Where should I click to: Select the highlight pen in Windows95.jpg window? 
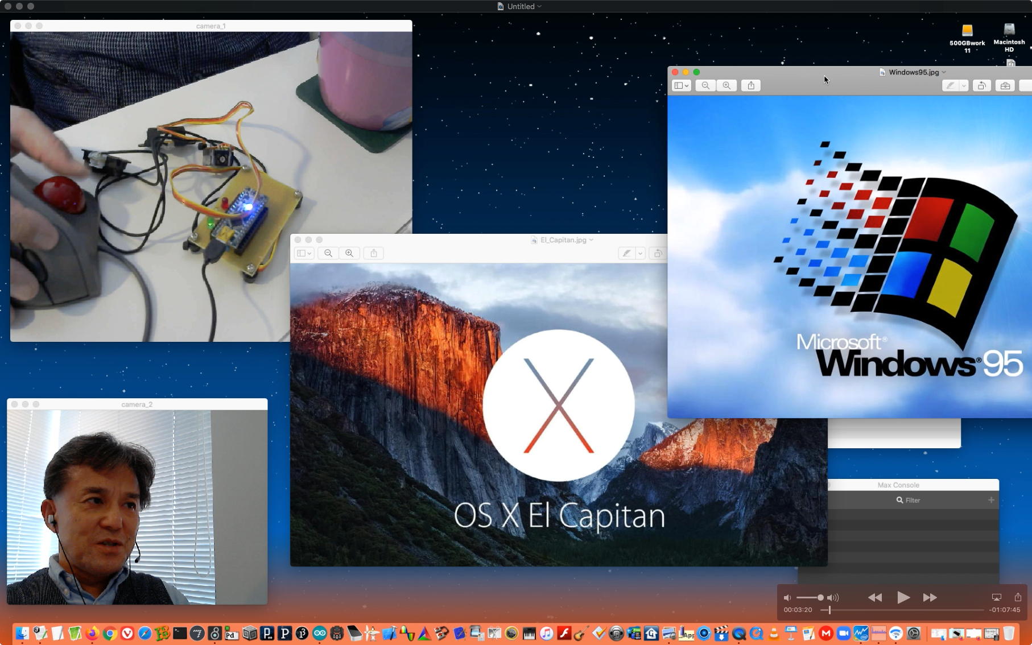click(x=950, y=85)
